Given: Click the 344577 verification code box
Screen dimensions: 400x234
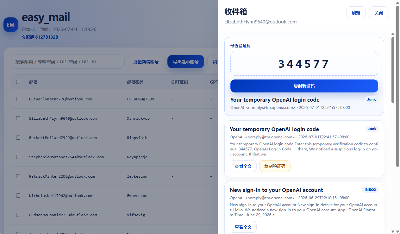Looking at the screenshot, I should pos(304,64).
